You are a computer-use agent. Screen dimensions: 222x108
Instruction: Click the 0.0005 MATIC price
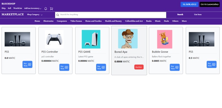pyautogui.click(x=159, y=61)
